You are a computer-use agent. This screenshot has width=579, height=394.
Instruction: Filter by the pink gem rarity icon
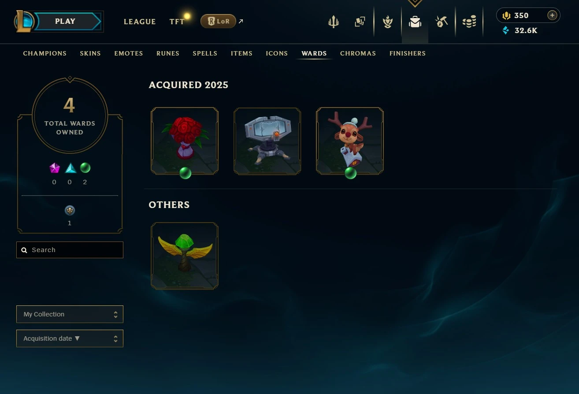[55, 168]
